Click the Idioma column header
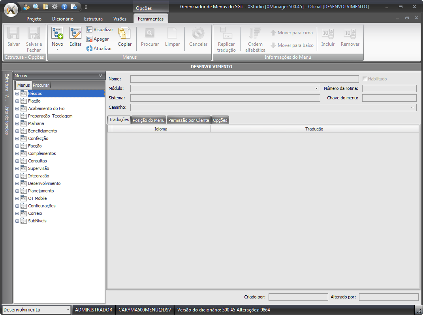This screenshot has height=315, width=423. pos(161,129)
